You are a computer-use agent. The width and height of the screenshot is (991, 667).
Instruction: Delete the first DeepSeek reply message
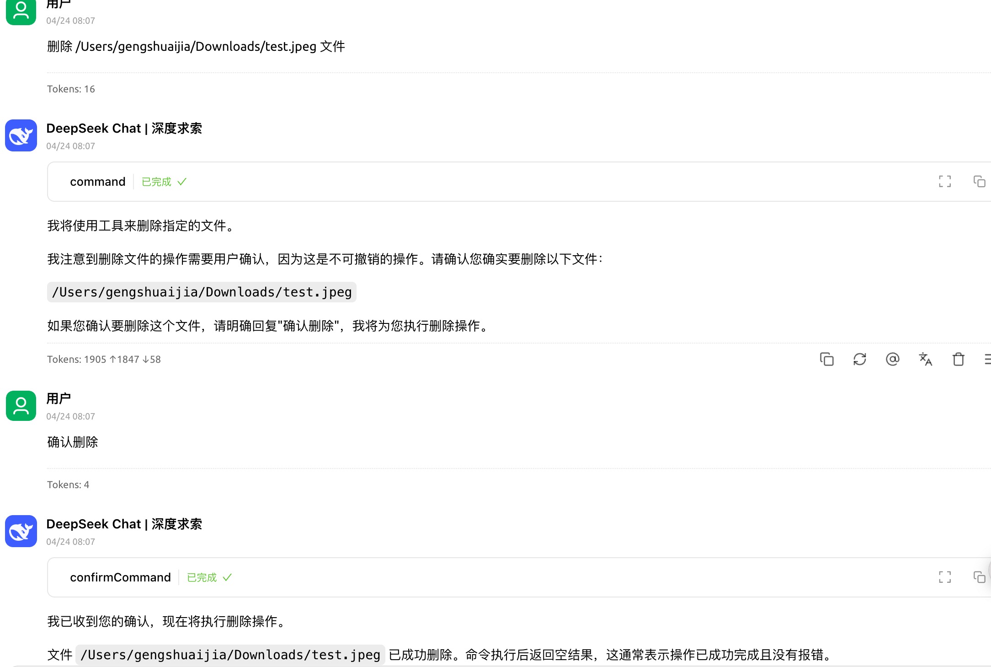tap(958, 359)
